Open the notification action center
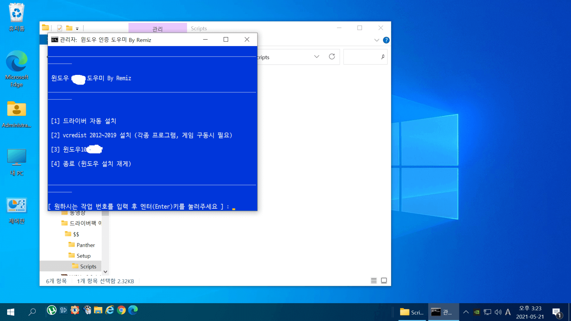 (x=557, y=313)
